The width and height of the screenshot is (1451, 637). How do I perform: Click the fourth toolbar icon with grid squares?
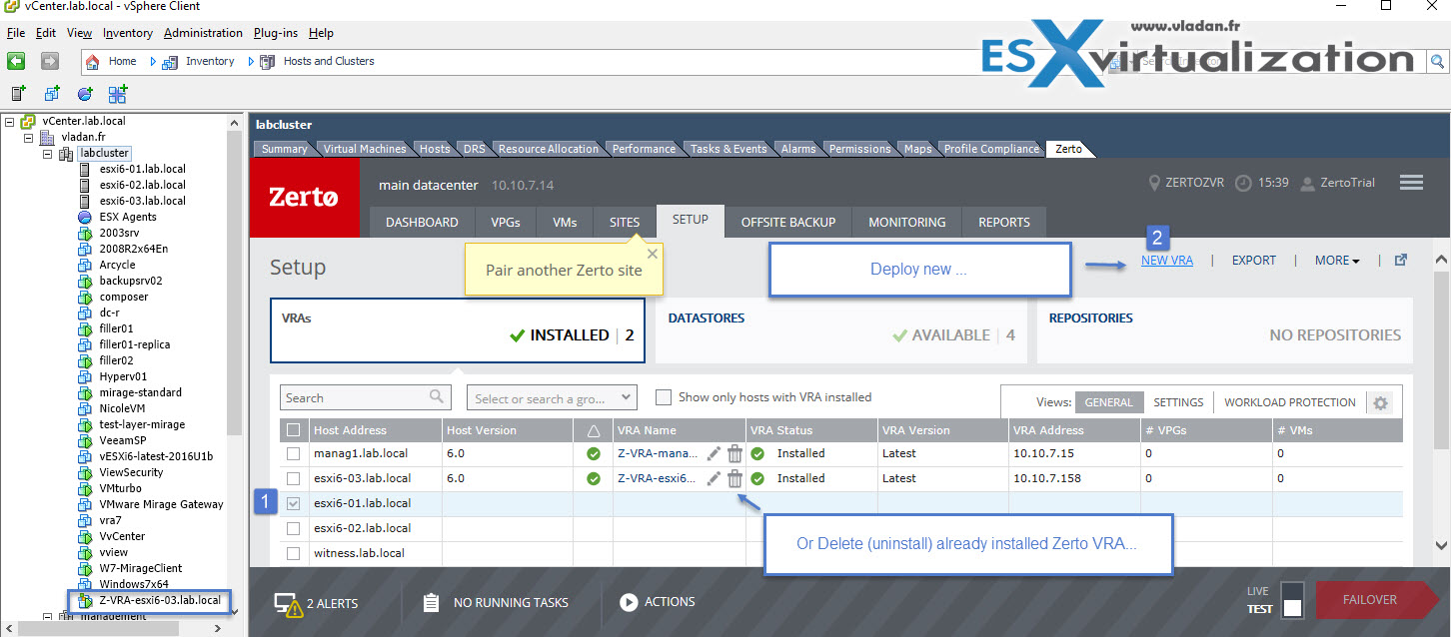coord(118,94)
